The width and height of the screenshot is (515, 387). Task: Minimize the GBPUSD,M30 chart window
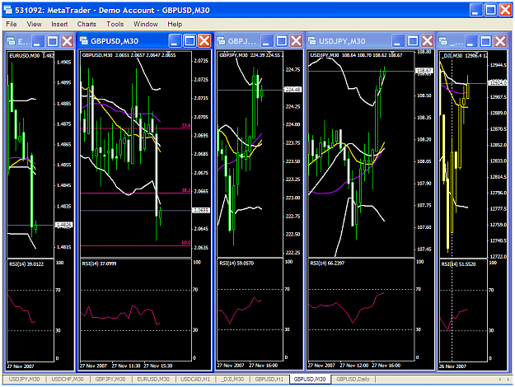coord(175,40)
